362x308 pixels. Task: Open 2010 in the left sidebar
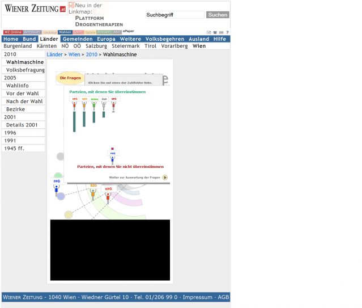coord(23,54)
